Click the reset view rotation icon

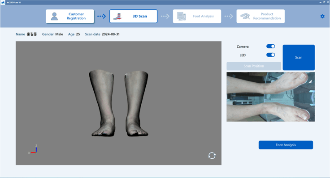[x=212, y=156]
